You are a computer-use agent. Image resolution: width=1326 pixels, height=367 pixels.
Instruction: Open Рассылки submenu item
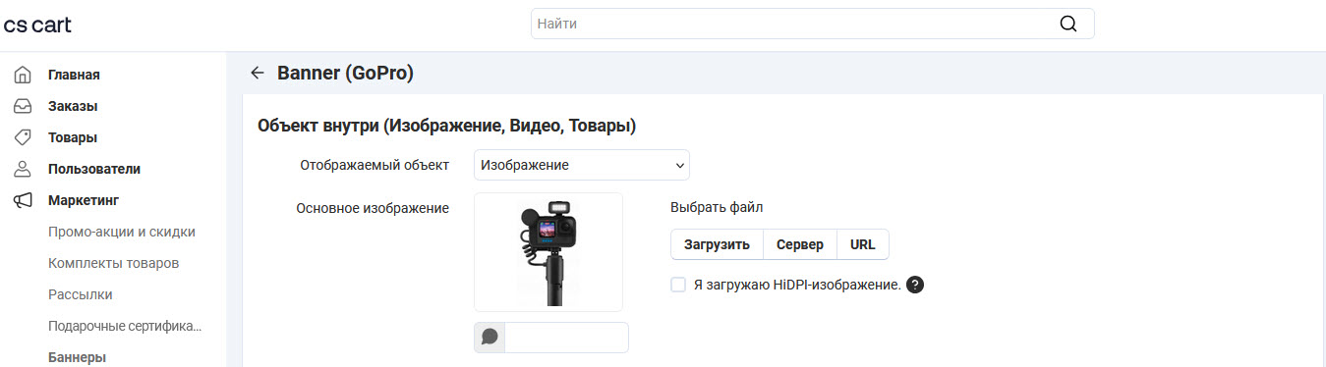click(80, 294)
